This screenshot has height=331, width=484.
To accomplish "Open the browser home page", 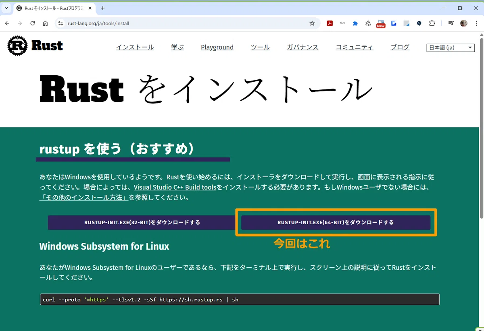I will [45, 23].
